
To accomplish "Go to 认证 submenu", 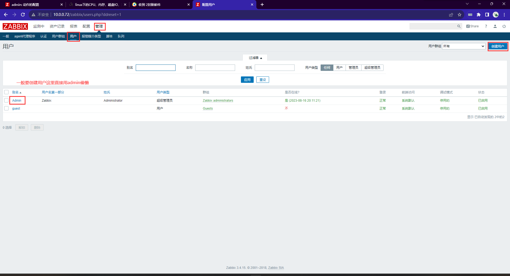I will [44, 36].
